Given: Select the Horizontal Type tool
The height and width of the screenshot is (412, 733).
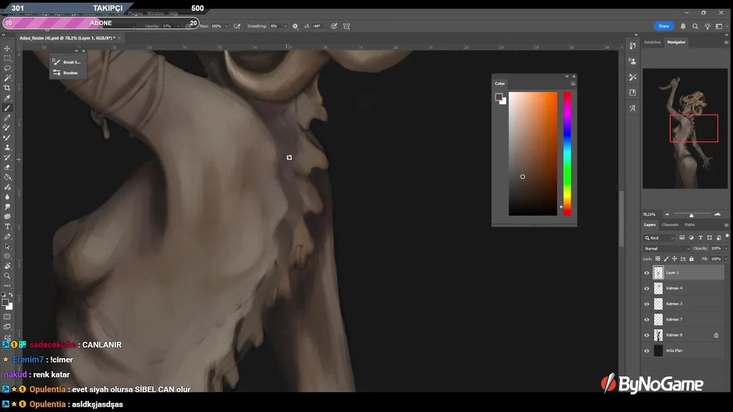Looking at the screenshot, I should coord(7,227).
